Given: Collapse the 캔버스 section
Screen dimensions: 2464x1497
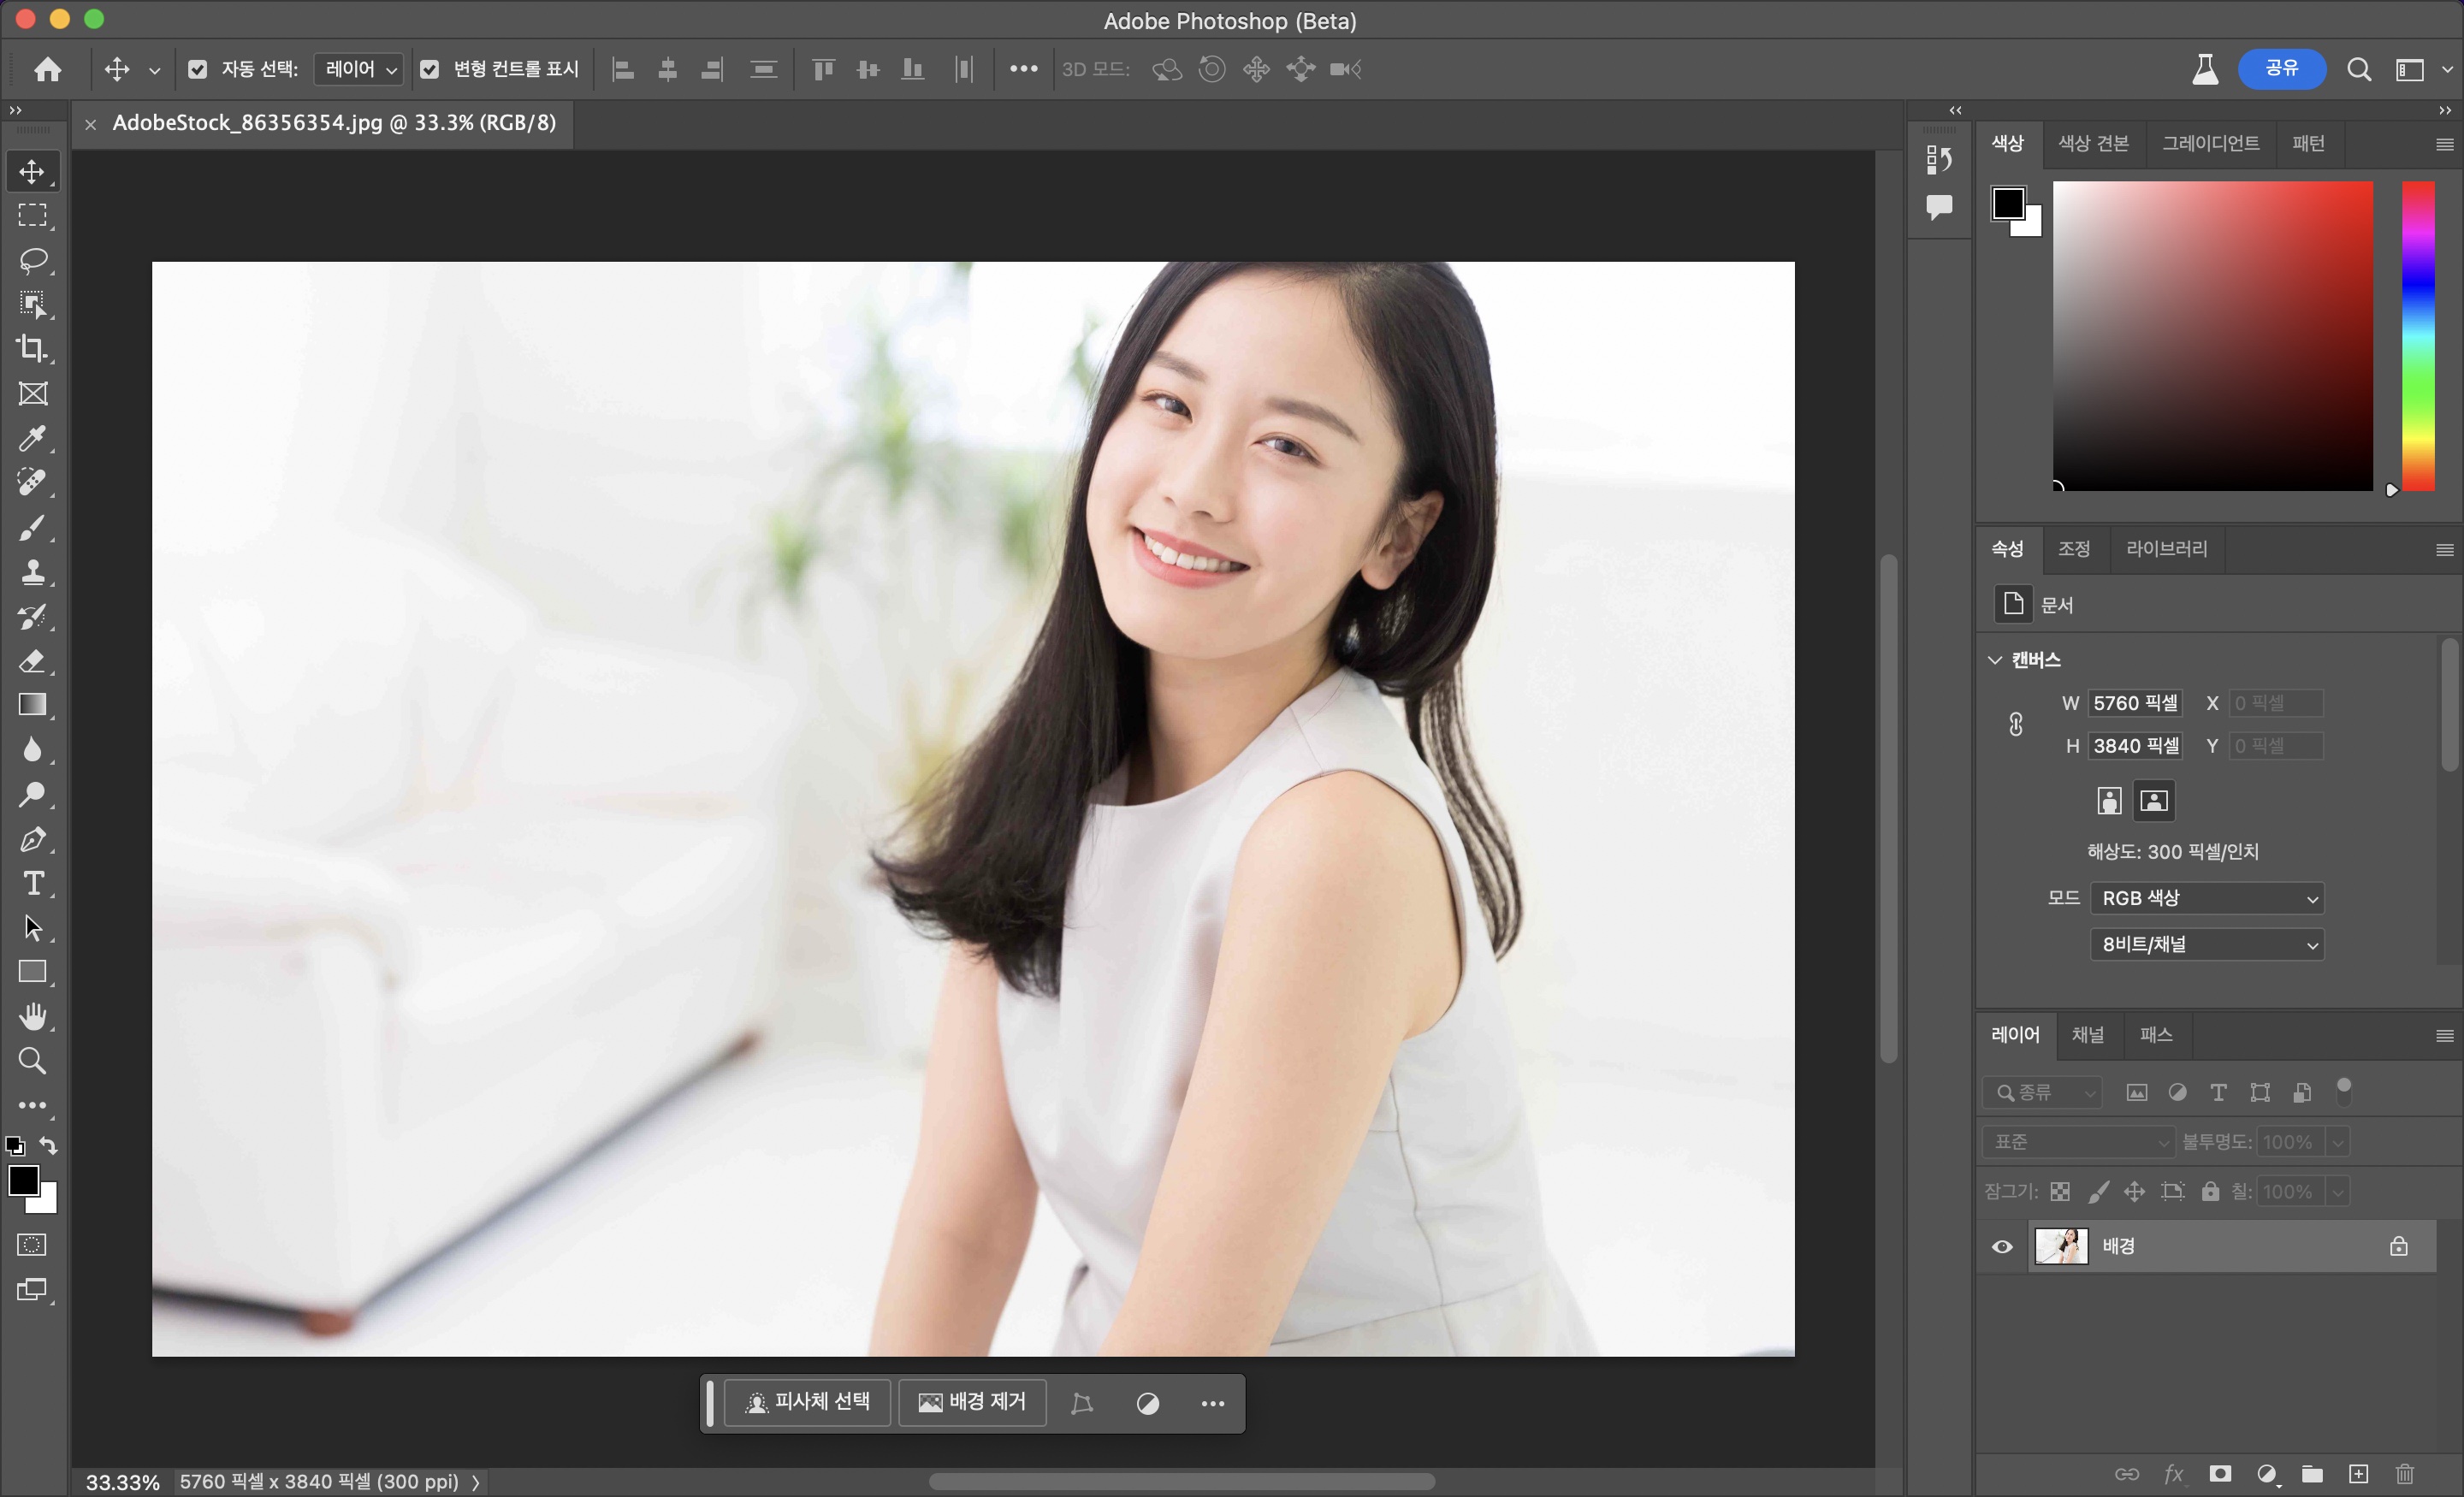Looking at the screenshot, I should (x=1995, y=660).
